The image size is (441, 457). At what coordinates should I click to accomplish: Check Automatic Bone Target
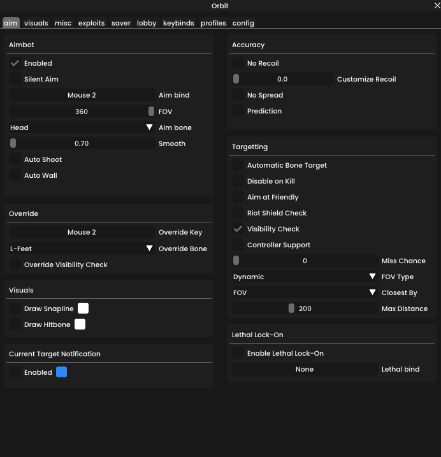point(238,165)
